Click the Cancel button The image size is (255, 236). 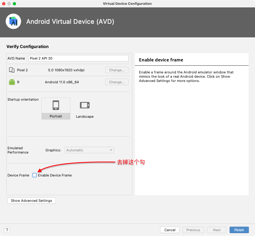click(x=170, y=230)
